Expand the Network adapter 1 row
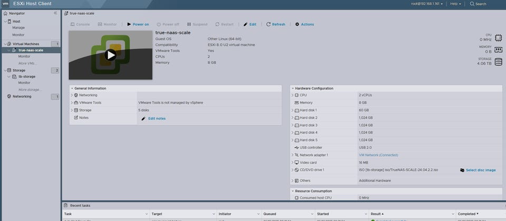This screenshot has width=506, height=221. [293, 155]
